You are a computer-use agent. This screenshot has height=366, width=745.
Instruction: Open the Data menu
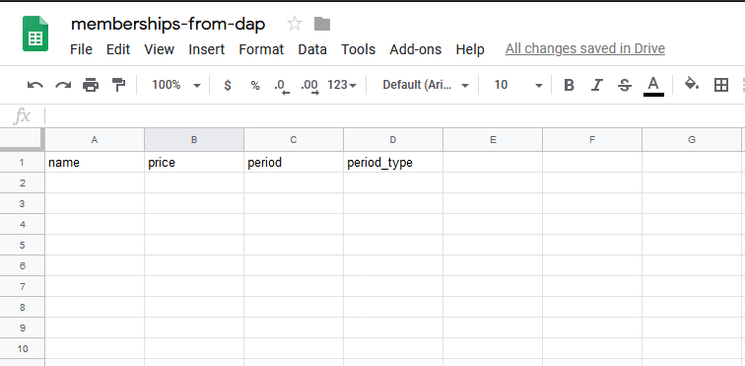312,49
